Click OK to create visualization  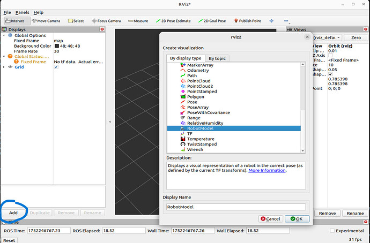click(297, 219)
